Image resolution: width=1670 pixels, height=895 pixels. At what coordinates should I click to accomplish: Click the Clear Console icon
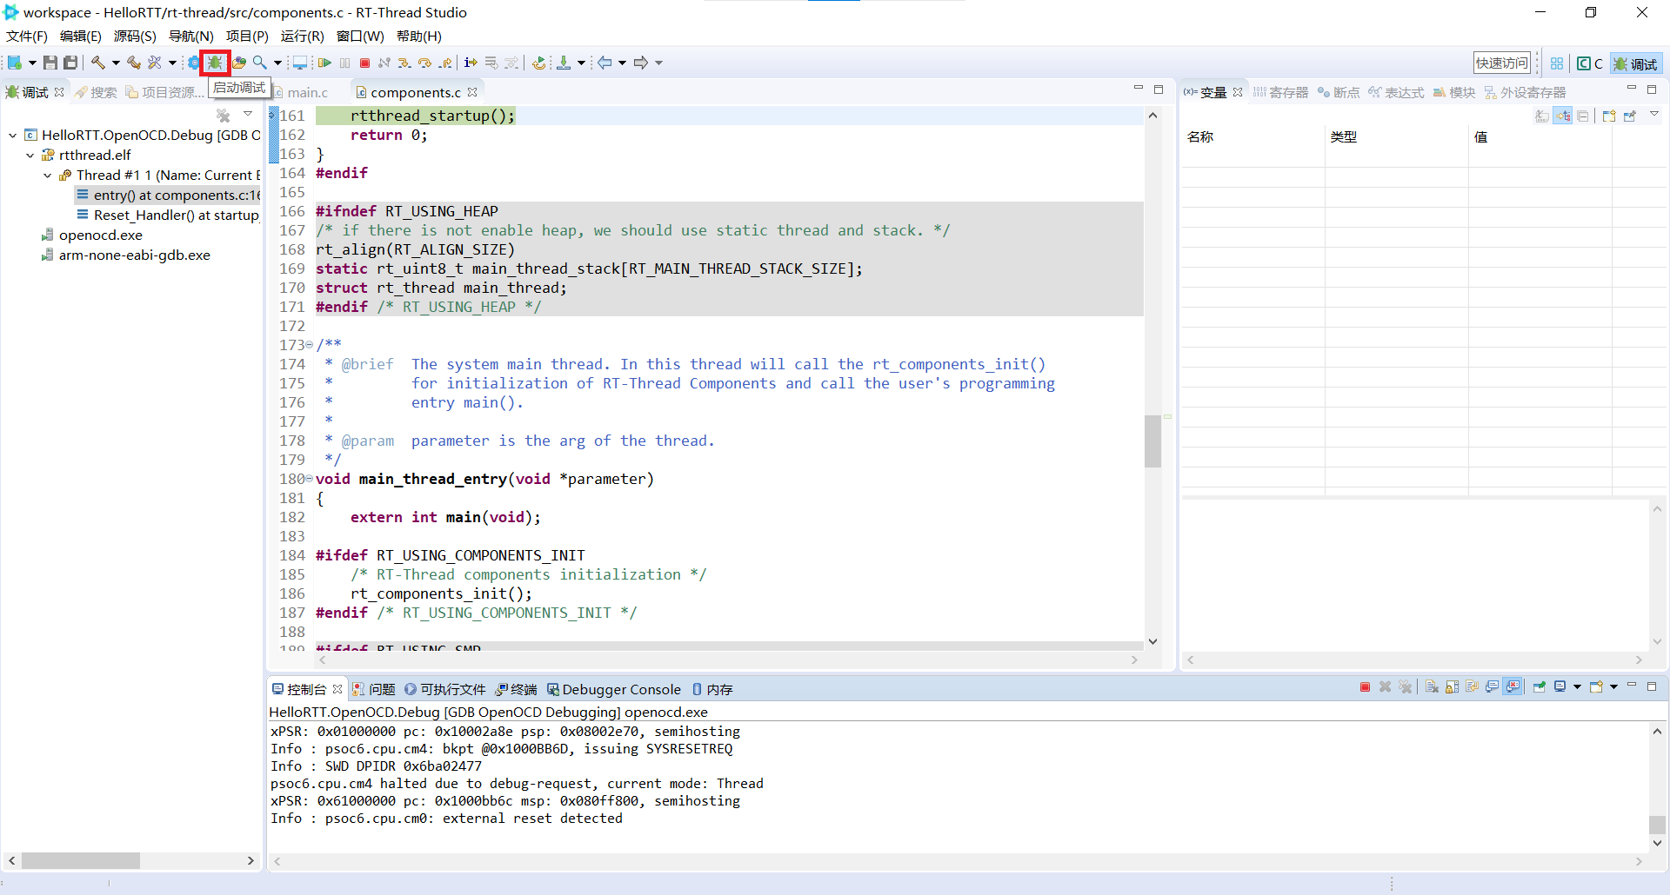click(x=1432, y=686)
